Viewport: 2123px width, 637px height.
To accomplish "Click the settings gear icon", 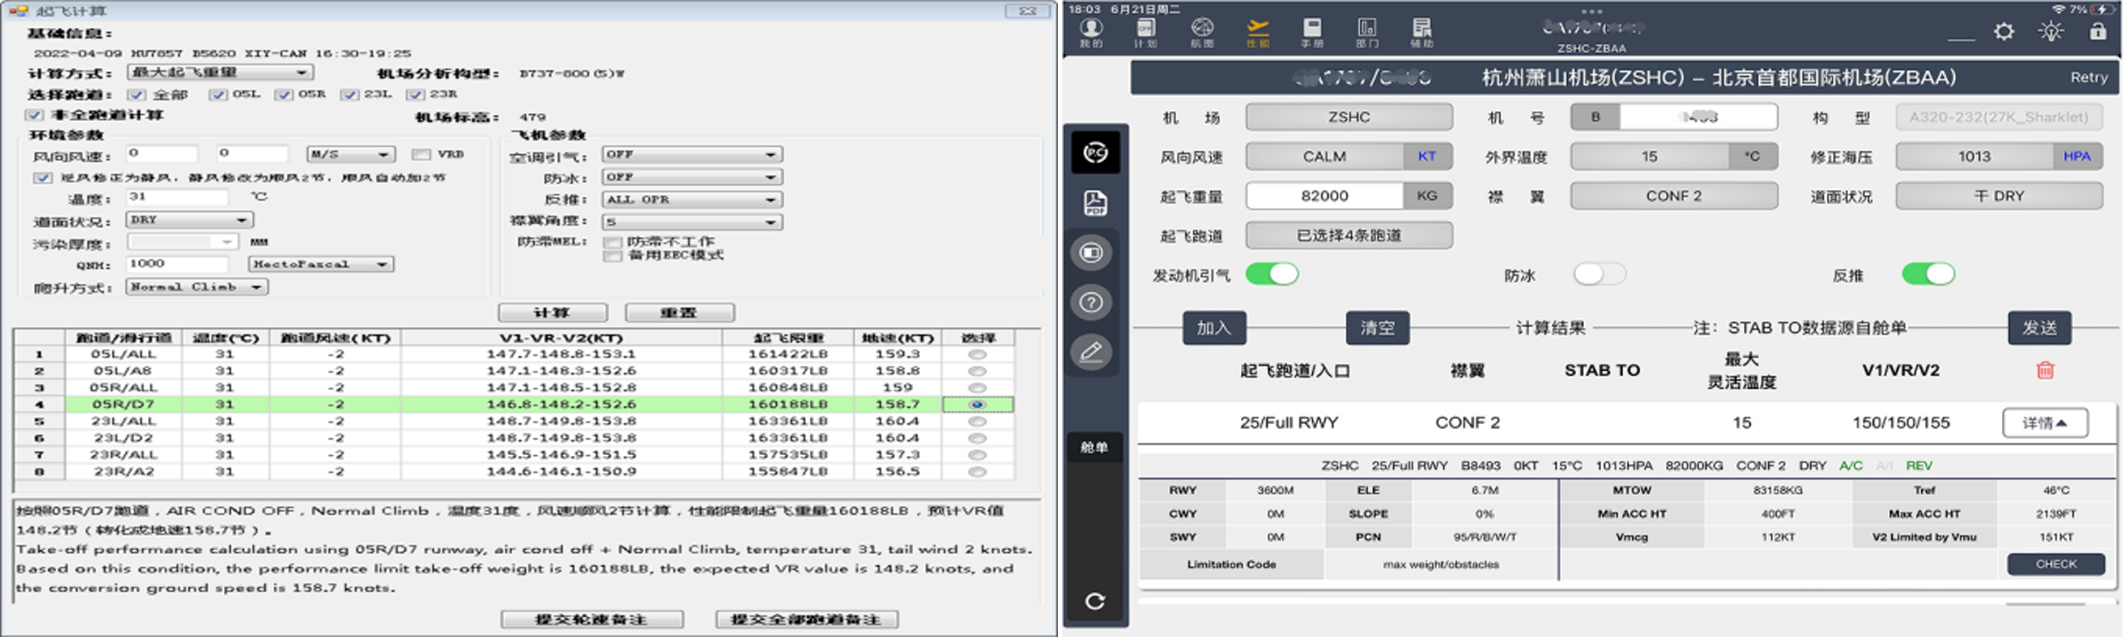I will click(x=2003, y=32).
